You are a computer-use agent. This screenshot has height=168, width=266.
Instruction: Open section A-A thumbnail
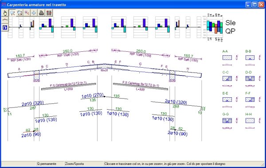(x=227, y=57)
